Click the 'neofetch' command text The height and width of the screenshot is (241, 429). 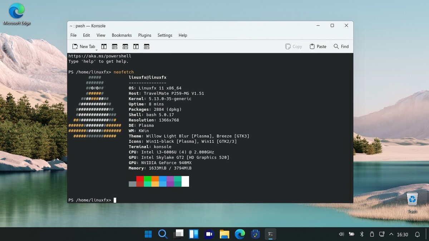click(x=124, y=72)
